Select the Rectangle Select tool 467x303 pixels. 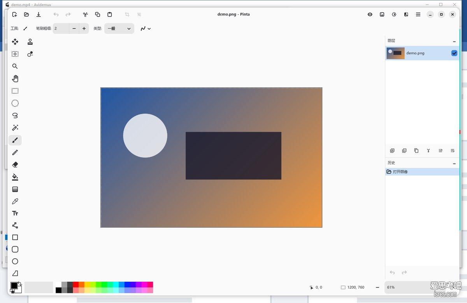click(15, 91)
